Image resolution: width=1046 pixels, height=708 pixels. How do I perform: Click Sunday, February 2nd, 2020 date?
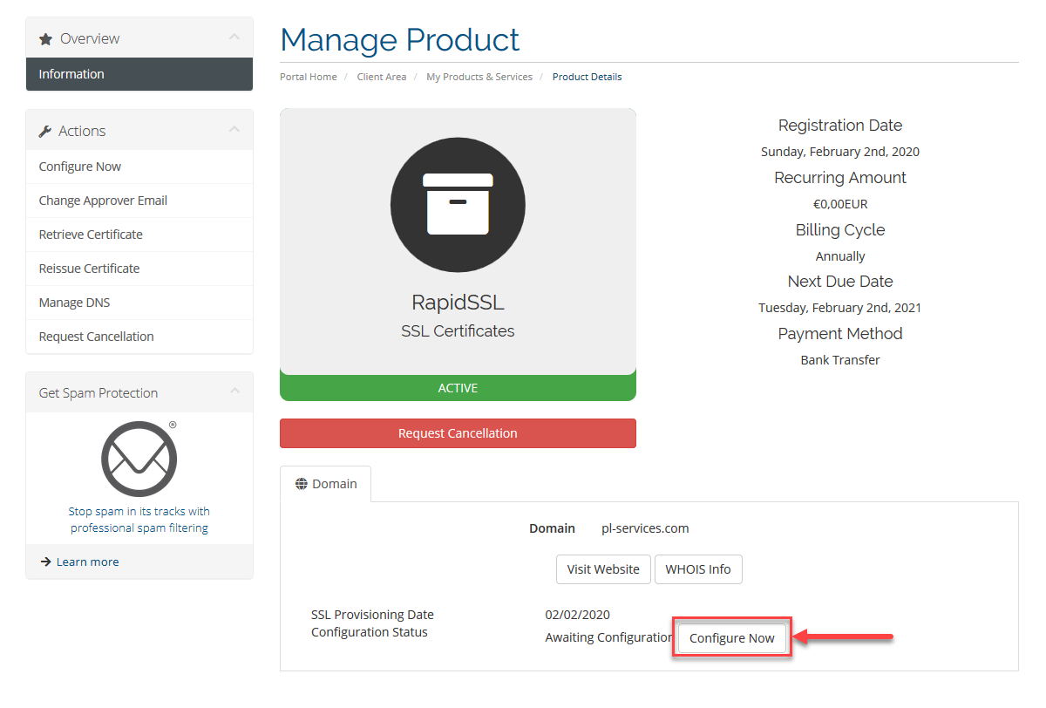point(840,152)
